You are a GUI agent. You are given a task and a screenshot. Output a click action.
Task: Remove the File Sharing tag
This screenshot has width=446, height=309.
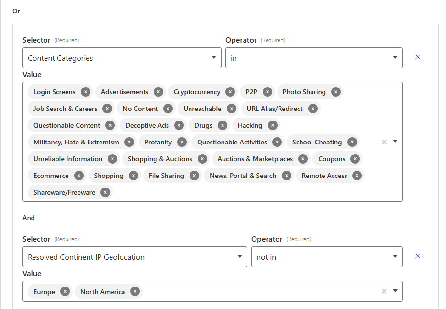tap(194, 176)
